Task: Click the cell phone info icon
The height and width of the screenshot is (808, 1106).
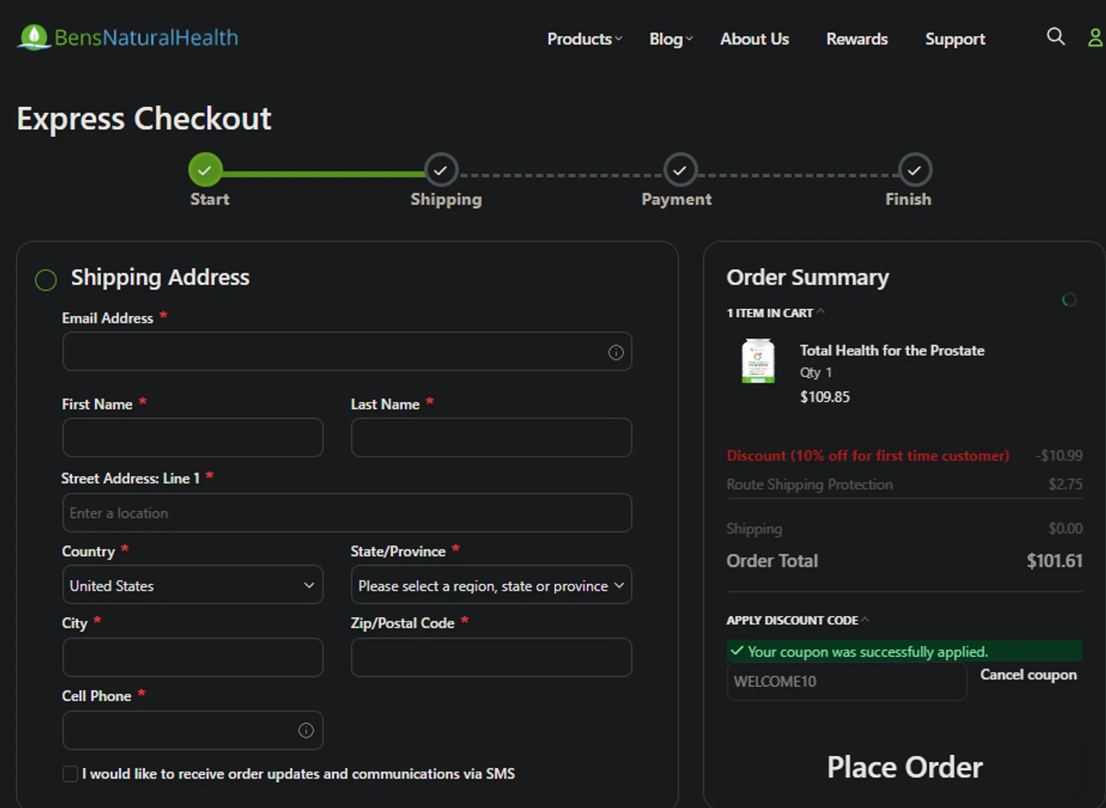Action: [306, 731]
